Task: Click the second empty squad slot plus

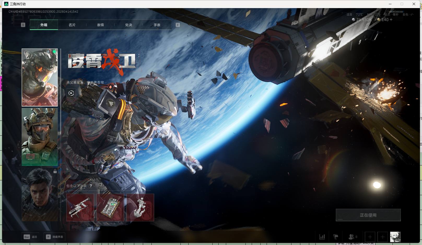Action: point(383,237)
